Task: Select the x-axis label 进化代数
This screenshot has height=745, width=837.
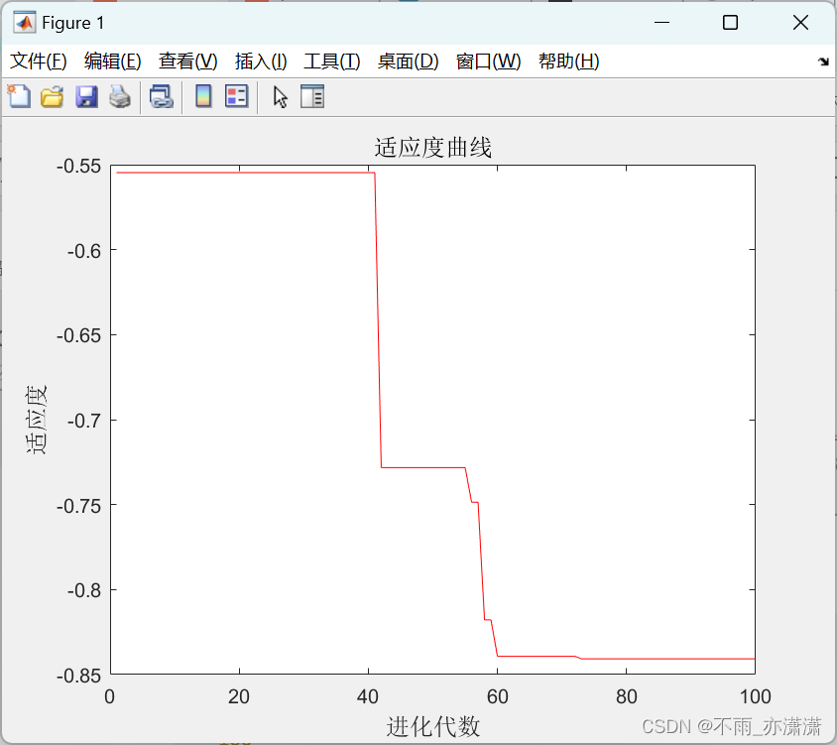Action: coord(433,726)
